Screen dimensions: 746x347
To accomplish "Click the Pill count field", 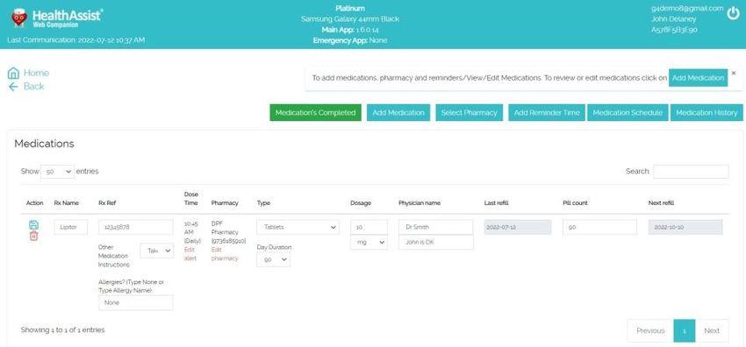I will (599, 227).
